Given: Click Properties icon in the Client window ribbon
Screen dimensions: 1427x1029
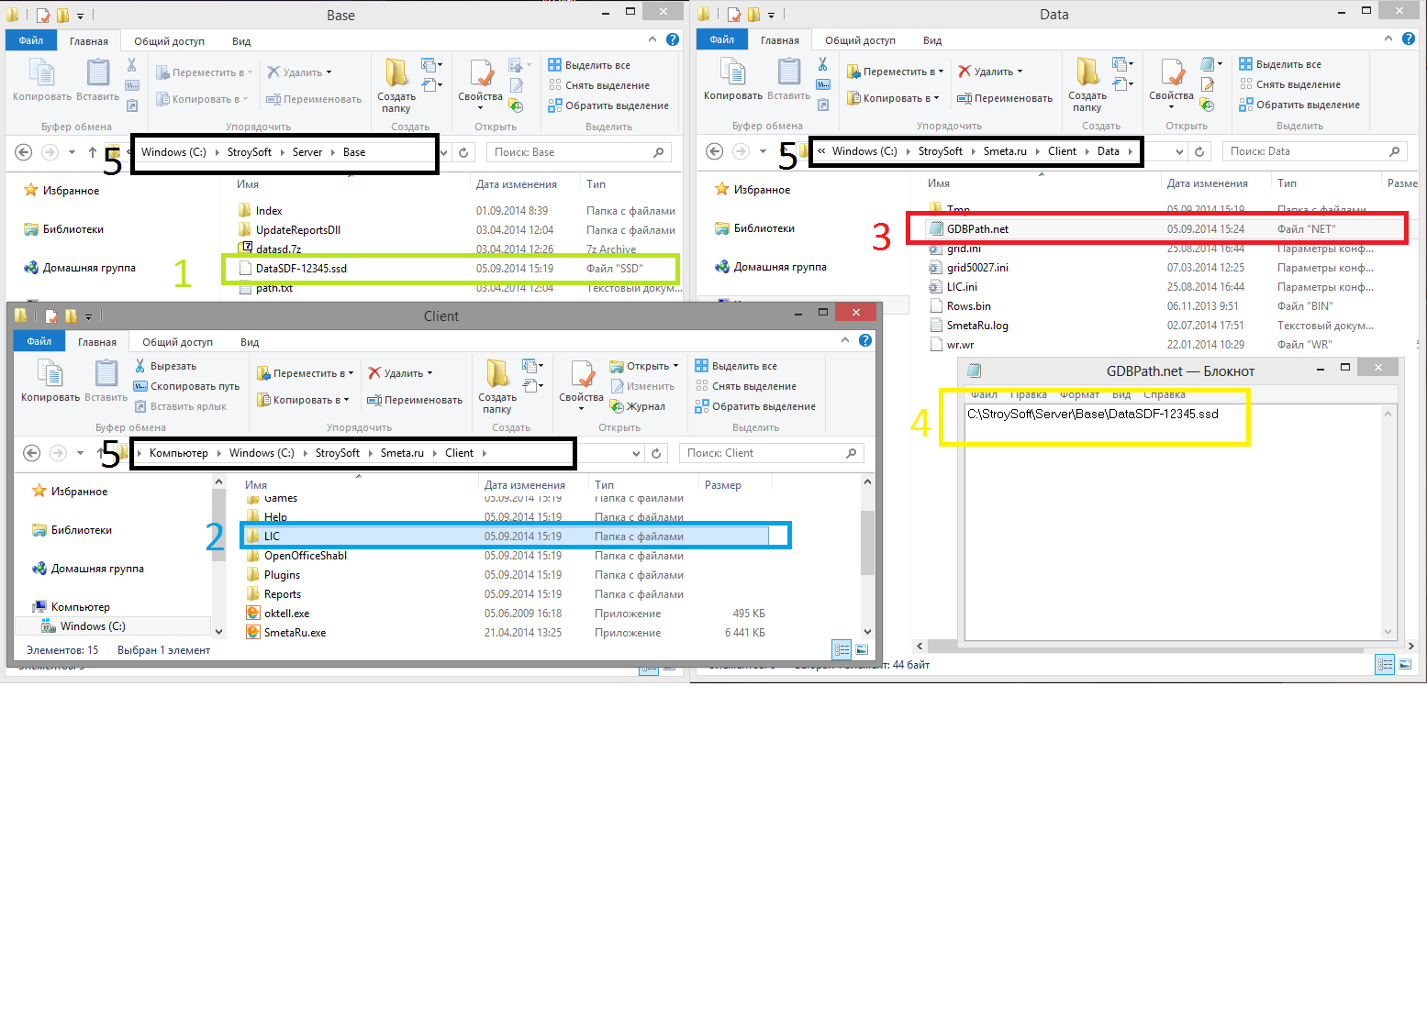Looking at the screenshot, I should click(x=581, y=376).
